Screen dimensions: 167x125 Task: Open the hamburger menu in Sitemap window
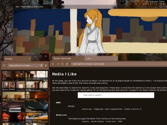46,65
